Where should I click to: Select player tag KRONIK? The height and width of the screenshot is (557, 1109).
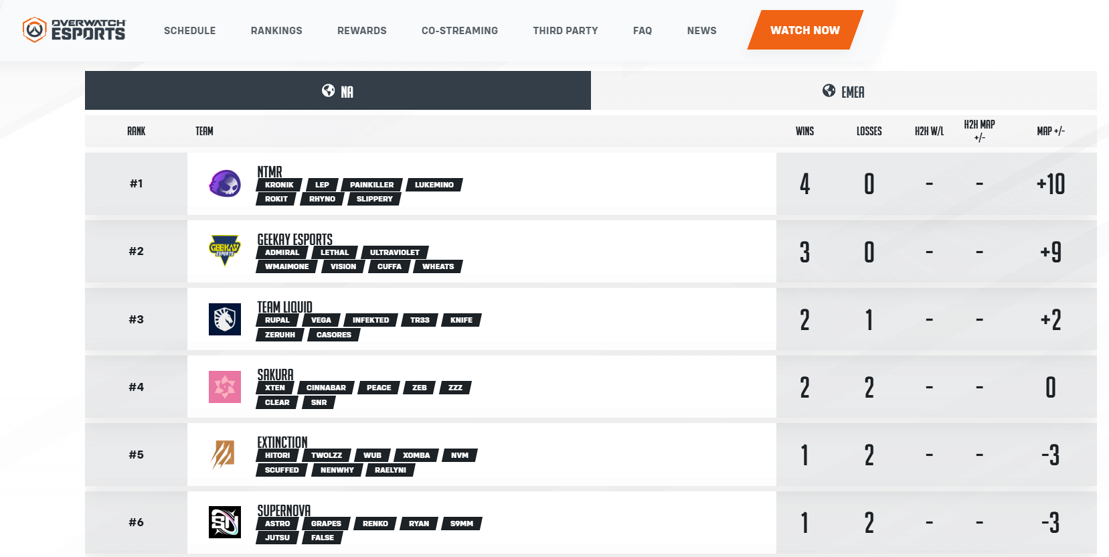pyautogui.click(x=279, y=185)
